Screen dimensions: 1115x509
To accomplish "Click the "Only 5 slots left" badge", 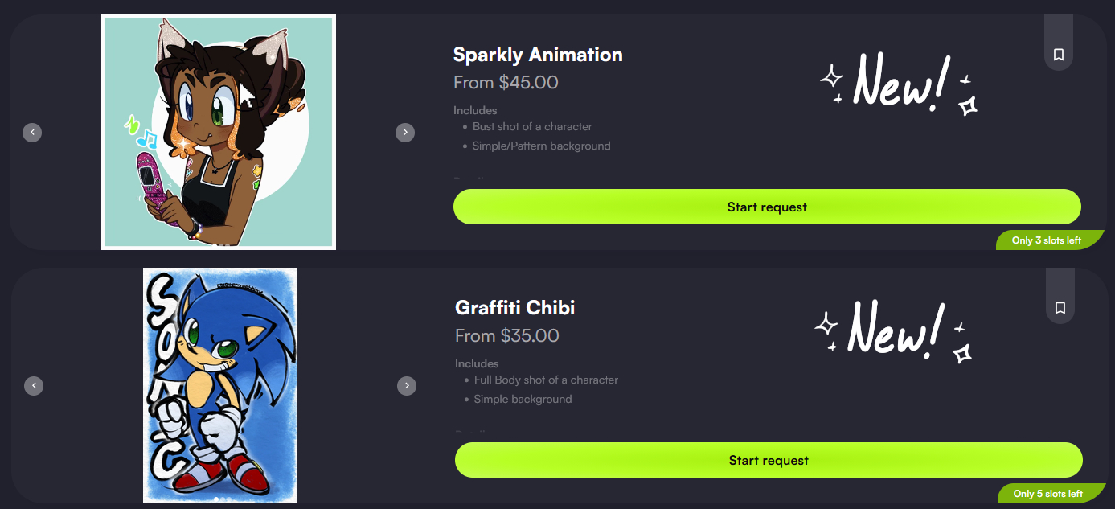I will tap(1047, 494).
